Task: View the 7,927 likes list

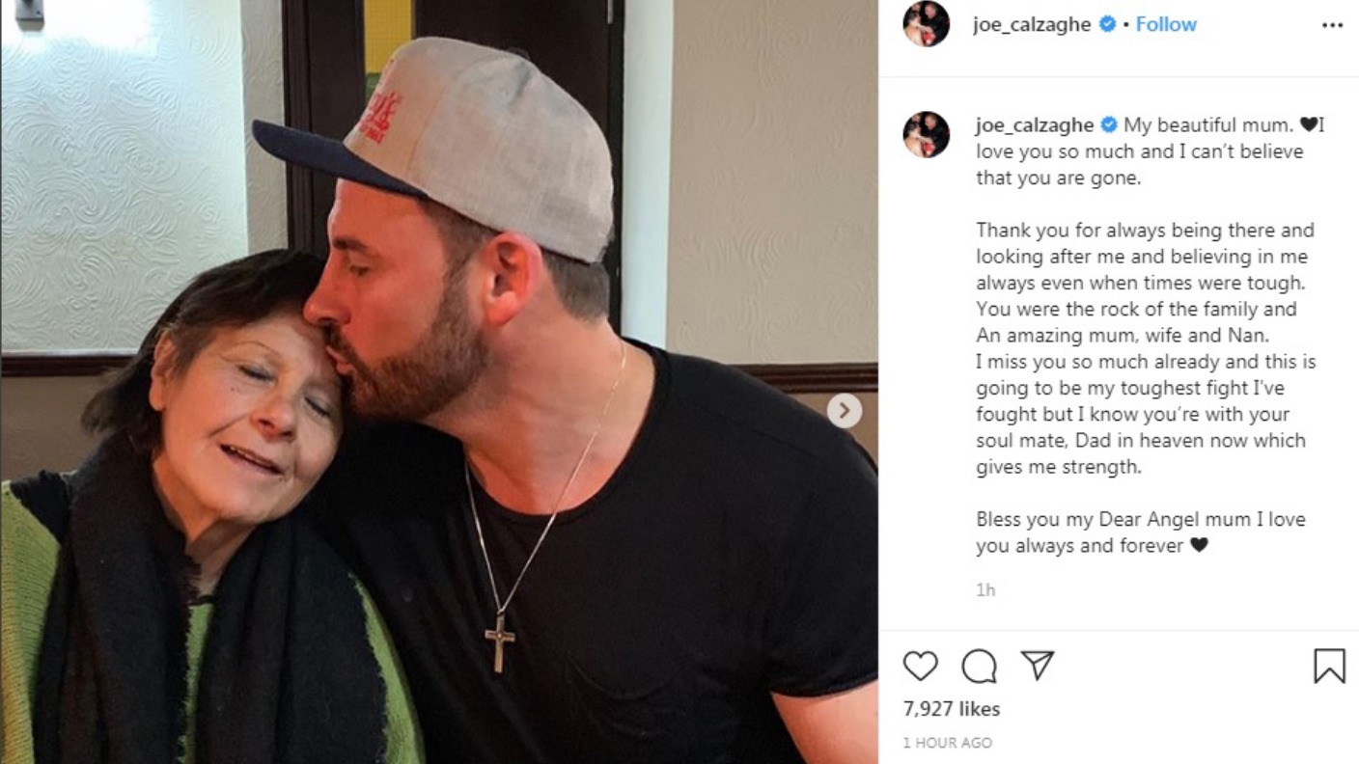Action: pos(952,709)
